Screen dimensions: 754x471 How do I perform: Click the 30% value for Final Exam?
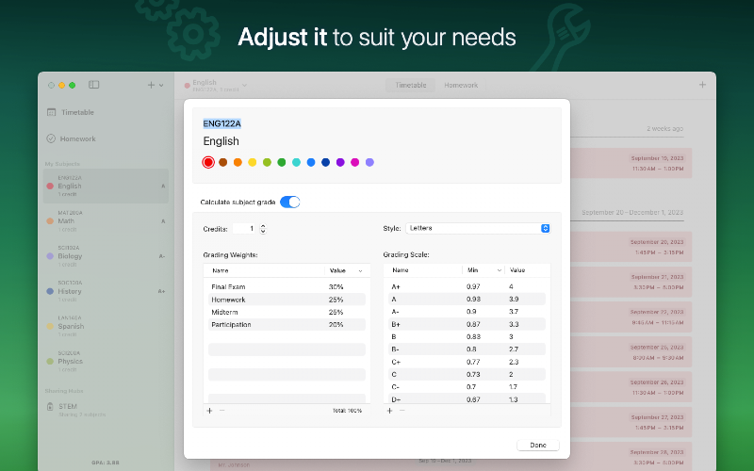pyautogui.click(x=336, y=287)
